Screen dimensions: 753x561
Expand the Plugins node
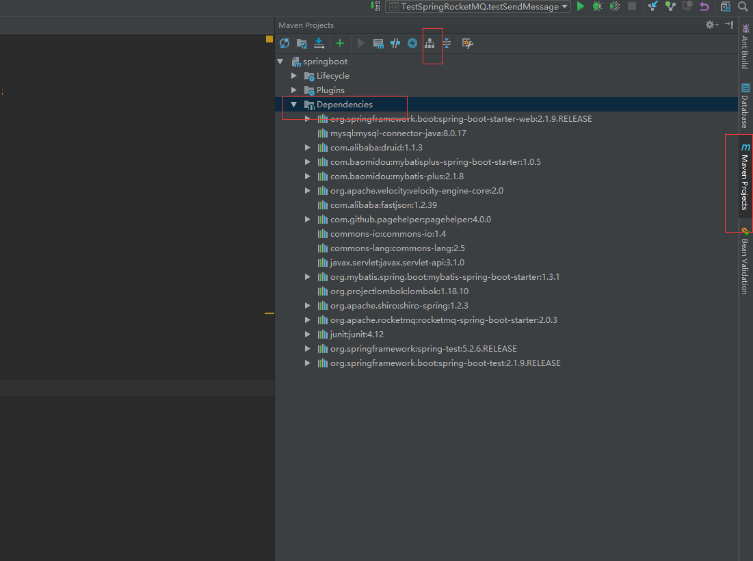point(294,90)
